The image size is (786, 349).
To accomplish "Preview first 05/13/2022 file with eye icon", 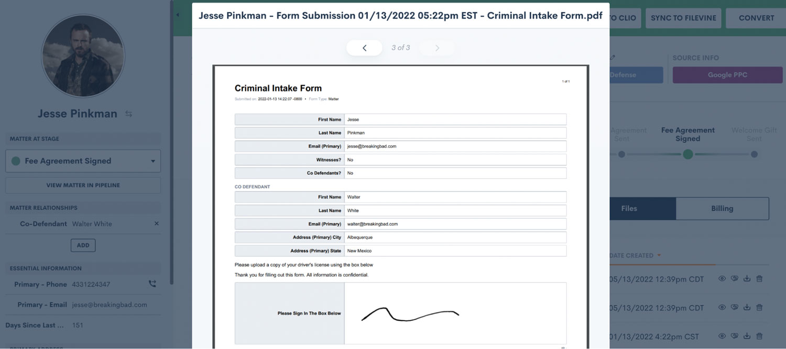I will coord(722,279).
